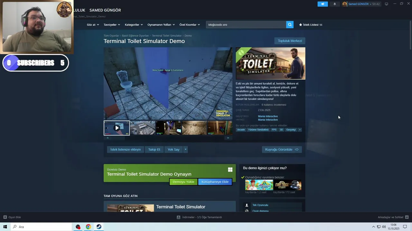Click developer link Mania Interactive

click(268, 116)
